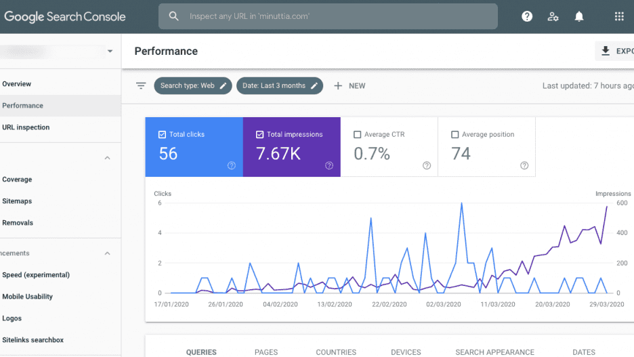
Task: Click the Clicks axis label
Action: 163,194
